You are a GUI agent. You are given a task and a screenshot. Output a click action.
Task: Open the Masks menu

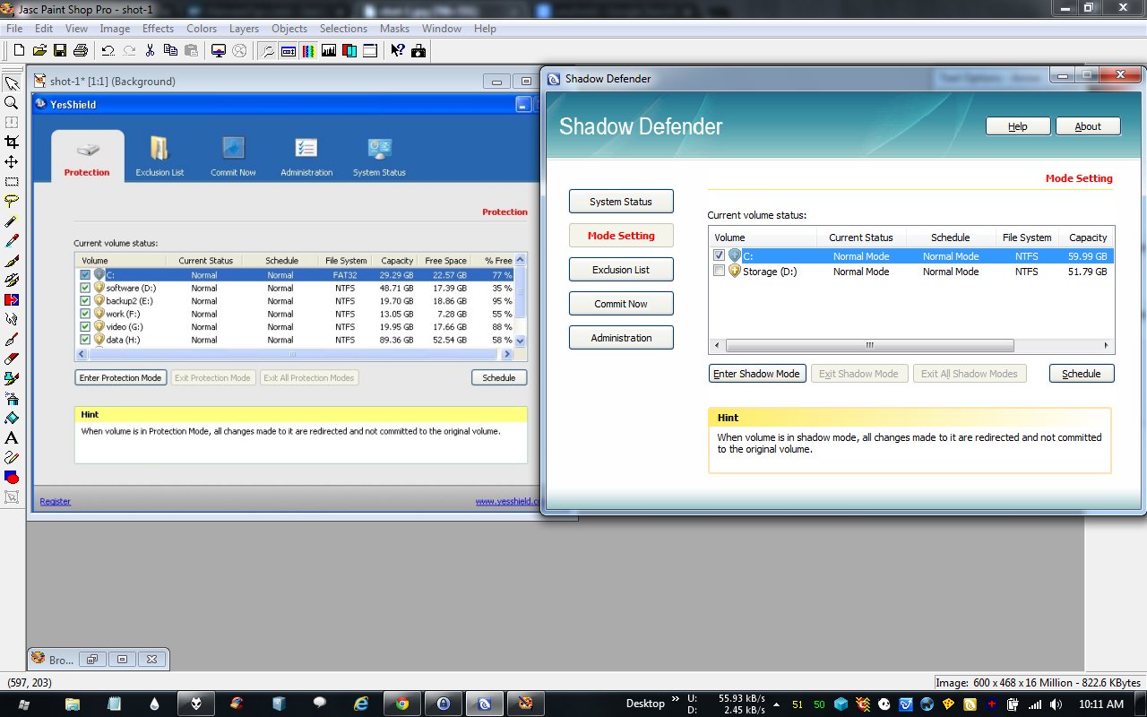click(x=394, y=29)
